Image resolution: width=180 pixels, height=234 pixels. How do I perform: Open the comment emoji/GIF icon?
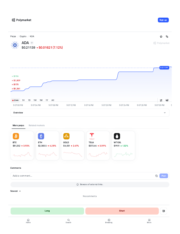point(156,176)
